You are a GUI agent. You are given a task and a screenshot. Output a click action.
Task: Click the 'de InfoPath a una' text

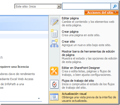pos(12,84)
